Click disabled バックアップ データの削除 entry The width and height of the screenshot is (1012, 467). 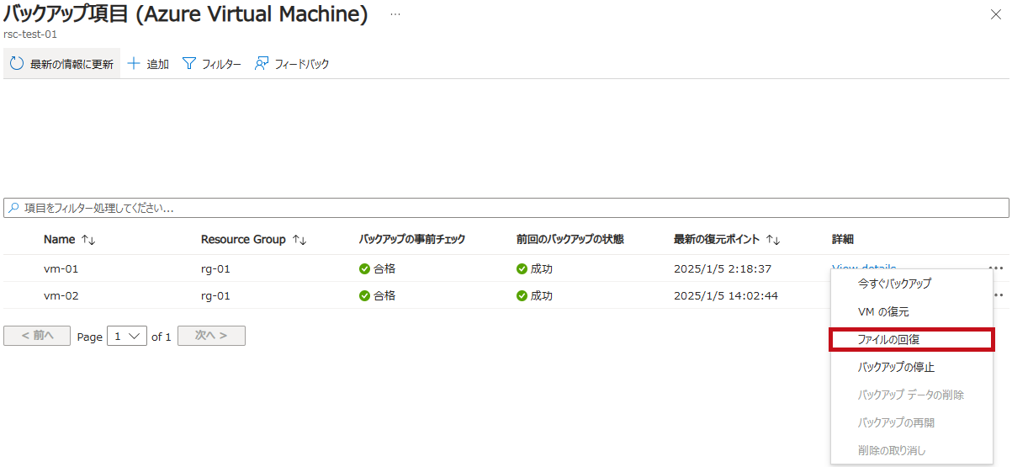[x=912, y=395]
